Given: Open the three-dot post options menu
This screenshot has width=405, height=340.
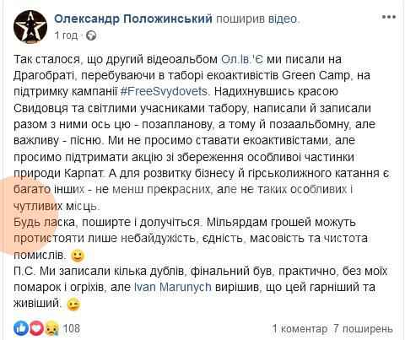Looking at the screenshot, I should click(389, 17).
